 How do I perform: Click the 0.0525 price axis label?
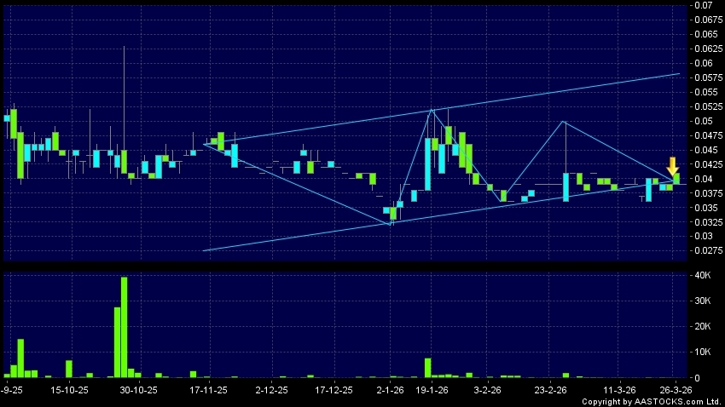707,106
